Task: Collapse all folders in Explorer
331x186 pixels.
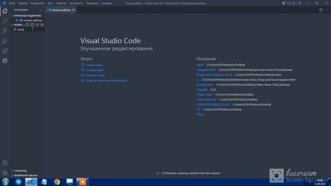Action: [42, 25]
